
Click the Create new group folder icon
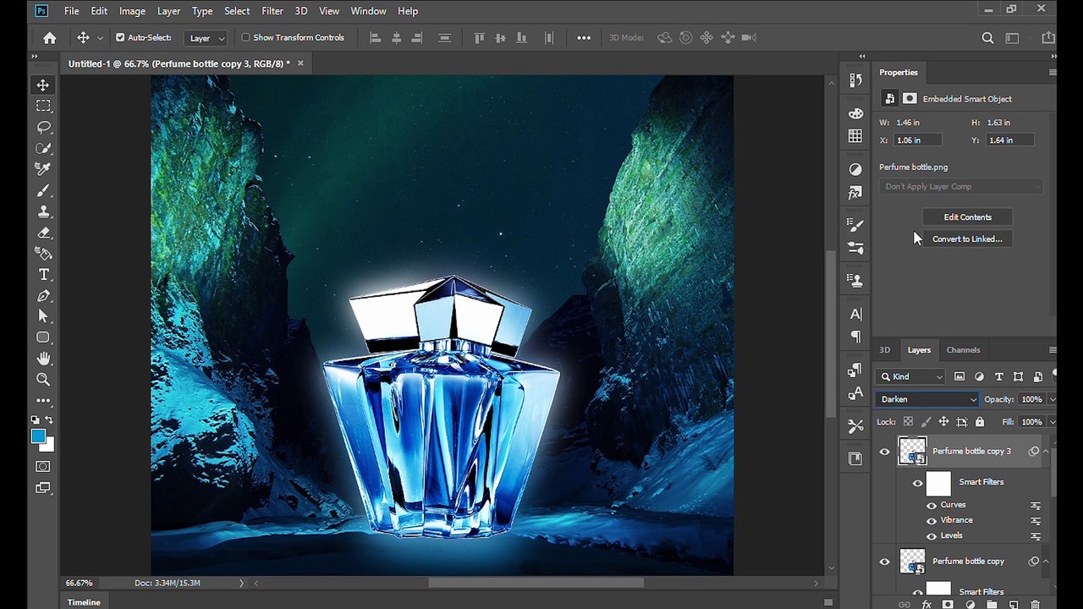(992, 605)
